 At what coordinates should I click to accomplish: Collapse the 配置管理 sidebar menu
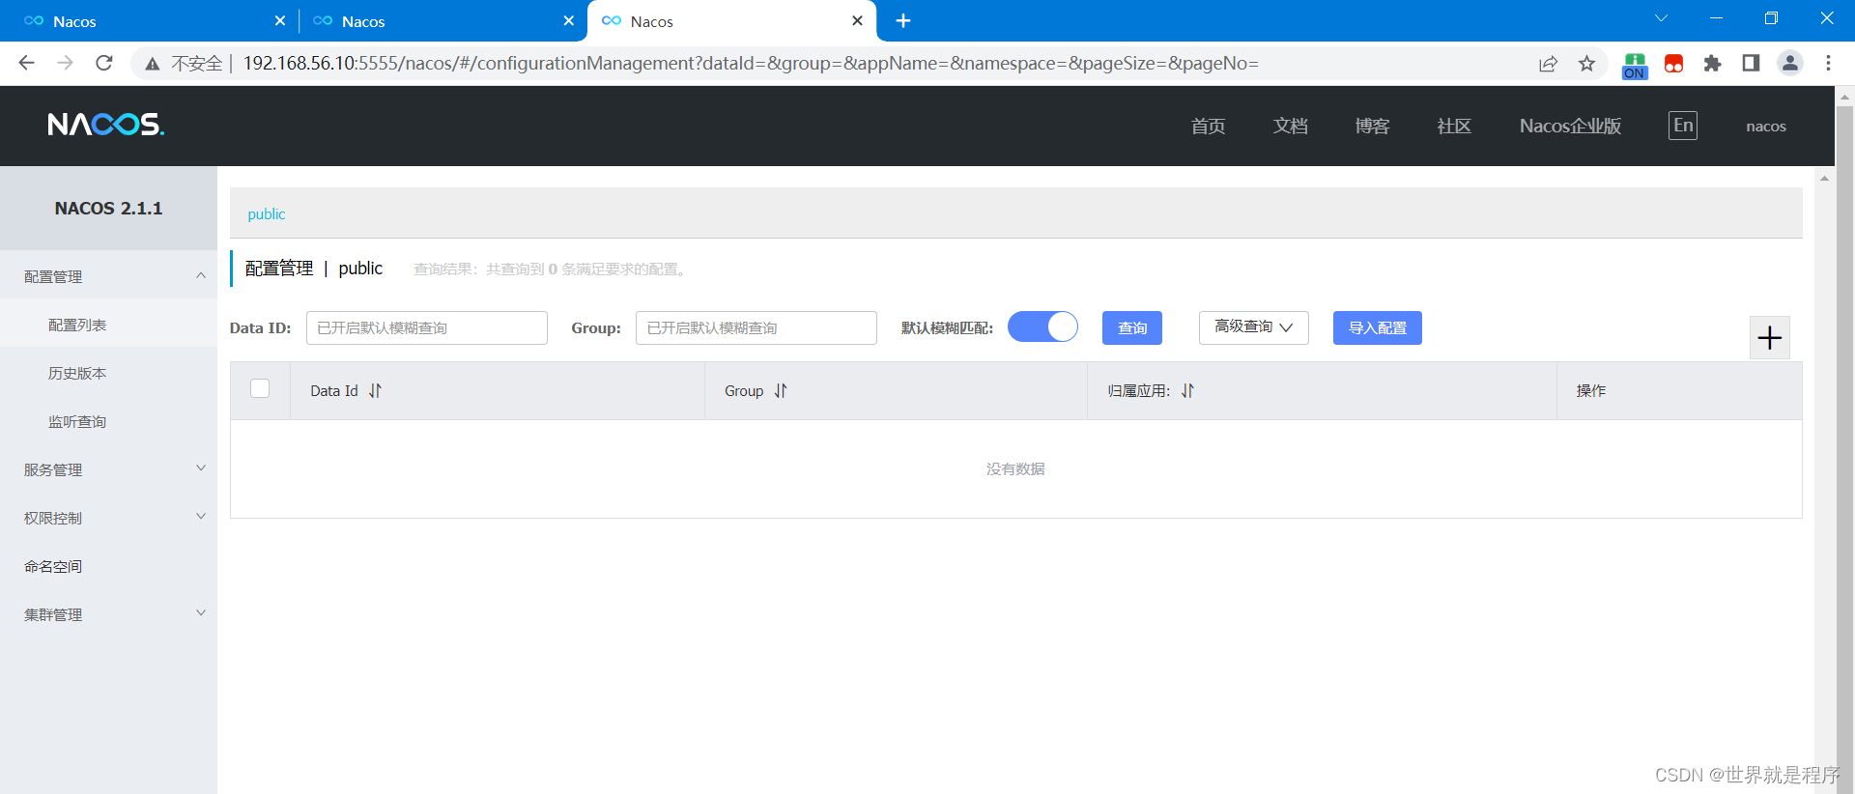[108, 276]
